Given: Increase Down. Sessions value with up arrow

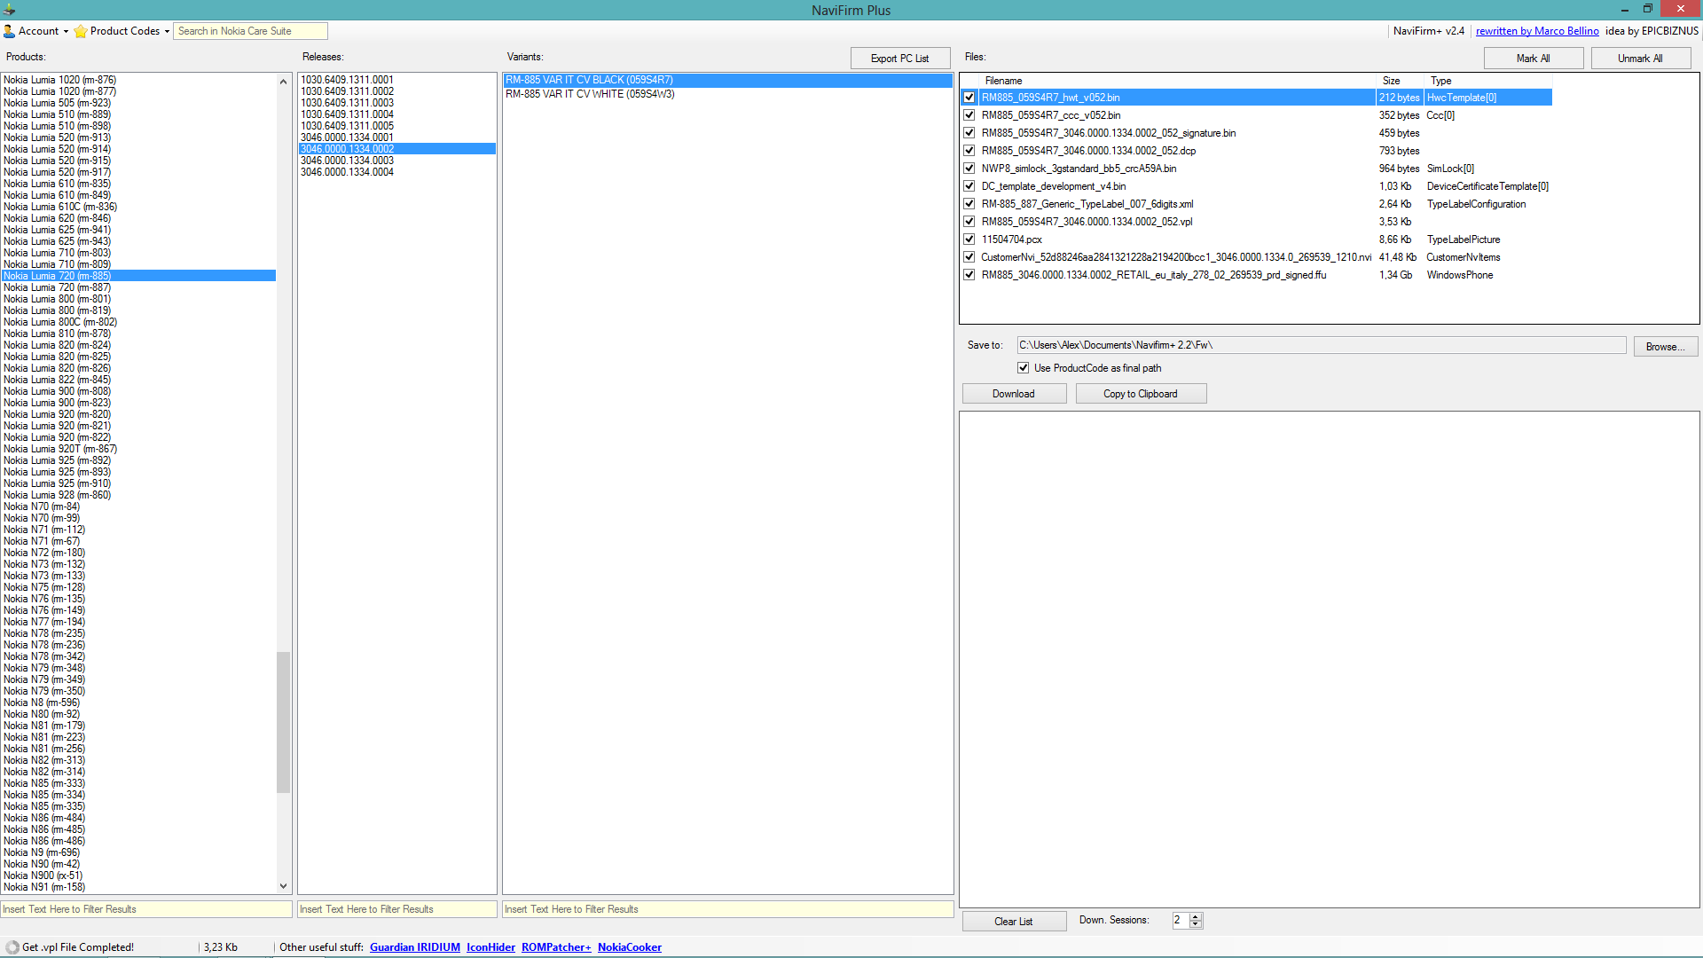Looking at the screenshot, I should (1196, 917).
